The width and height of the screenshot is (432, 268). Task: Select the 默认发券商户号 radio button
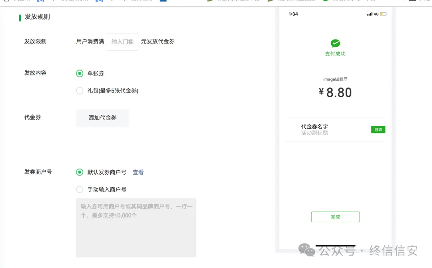point(80,172)
